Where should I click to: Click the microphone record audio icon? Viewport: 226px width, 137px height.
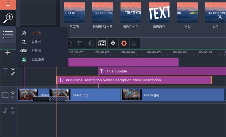point(113,43)
